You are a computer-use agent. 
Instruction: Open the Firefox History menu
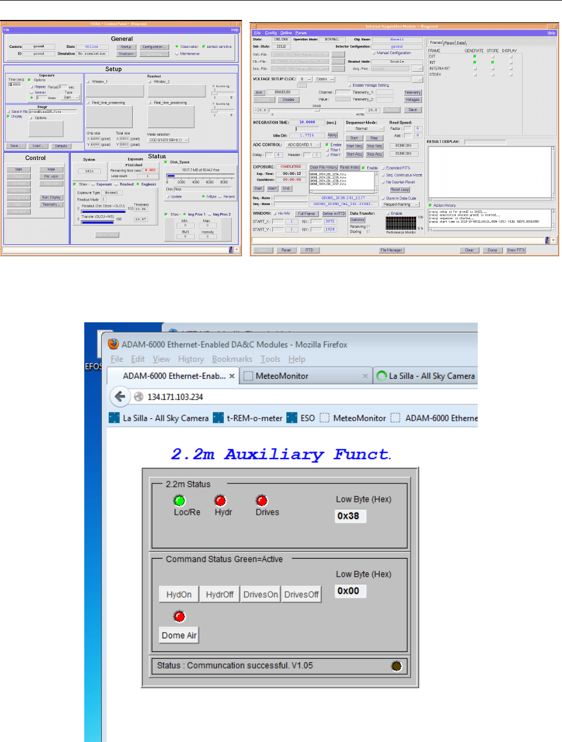[191, 359]
